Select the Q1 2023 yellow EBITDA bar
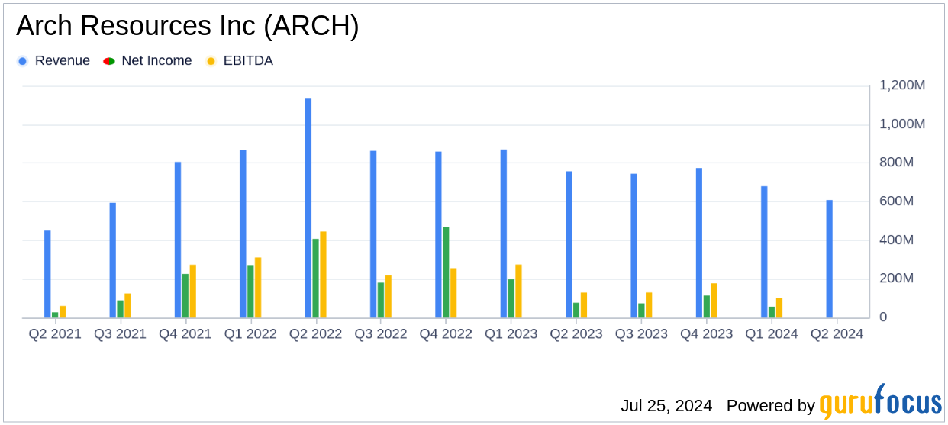Screen dimensions: 948x425 point(518,291)
